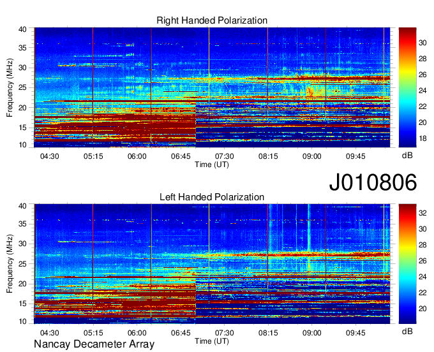Click the 25 MHz tick on Right Handed plot
The width and height of the screenshot is (434, 352).
click(22, 87)
